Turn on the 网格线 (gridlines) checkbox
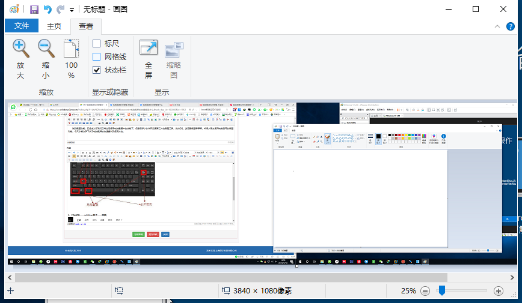522x303 pixels. (x=97, y=57)
